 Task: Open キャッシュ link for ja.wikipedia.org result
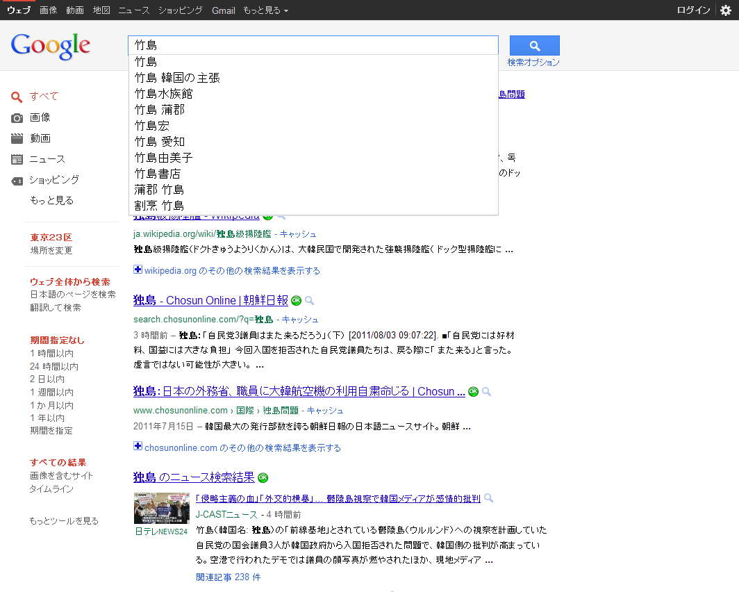(298, 234)
